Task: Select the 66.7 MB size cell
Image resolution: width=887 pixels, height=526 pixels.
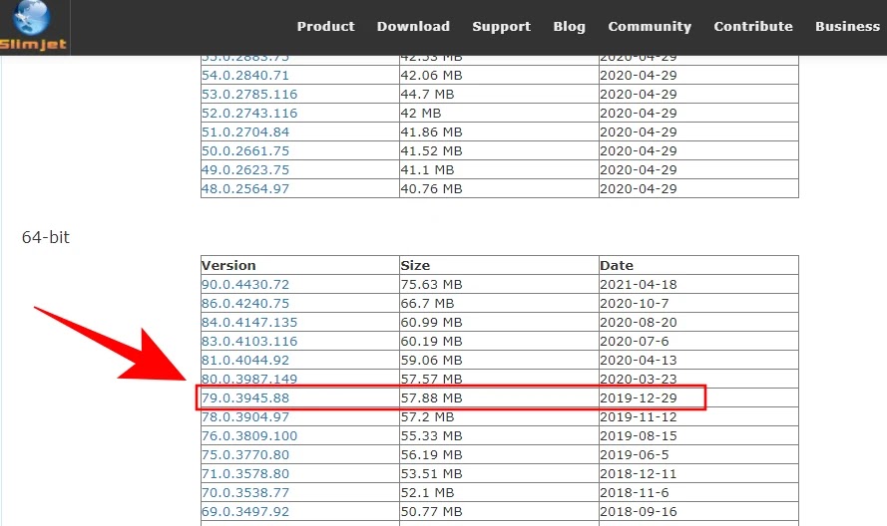Action: (x=499, y=304)
